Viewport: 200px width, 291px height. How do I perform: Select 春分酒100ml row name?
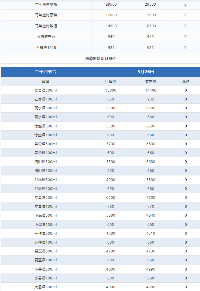46,153
